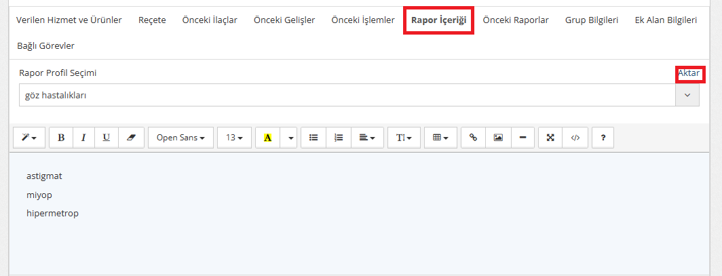Switch to the Grup Bilgileri tab
Viewport: 722px width, 276px height.
click(x=592, y=20)
